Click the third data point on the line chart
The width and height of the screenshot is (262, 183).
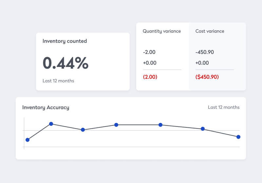click(x=83, y=130)
